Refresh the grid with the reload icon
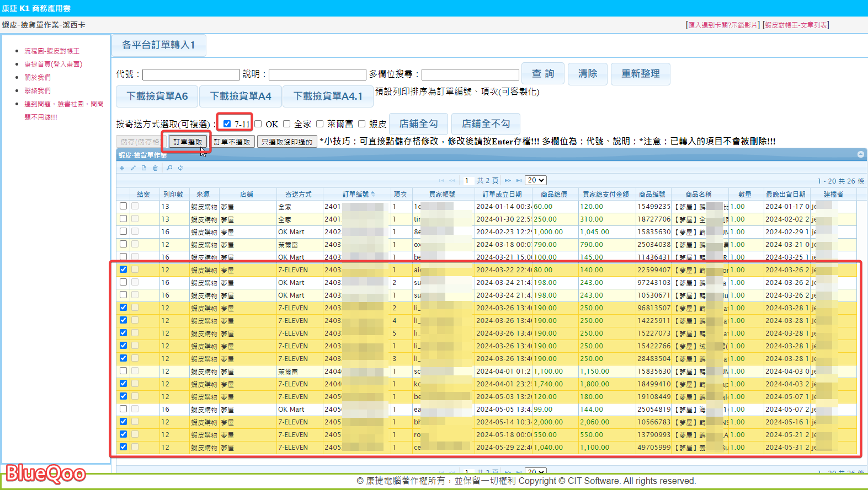Viewport: 868px width, 490px height. [180, 168]
